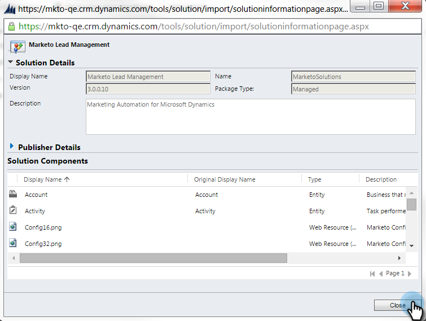Select the Config32.png row name
The width and height of the screenshot is (426, 321).
tap(43, 244)
